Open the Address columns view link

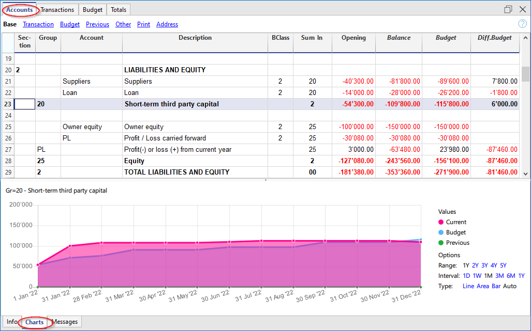point(167,24)
